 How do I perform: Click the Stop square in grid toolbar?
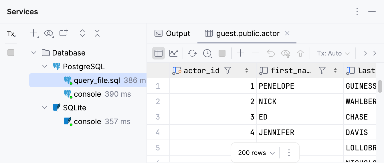[x=222, y=53]
